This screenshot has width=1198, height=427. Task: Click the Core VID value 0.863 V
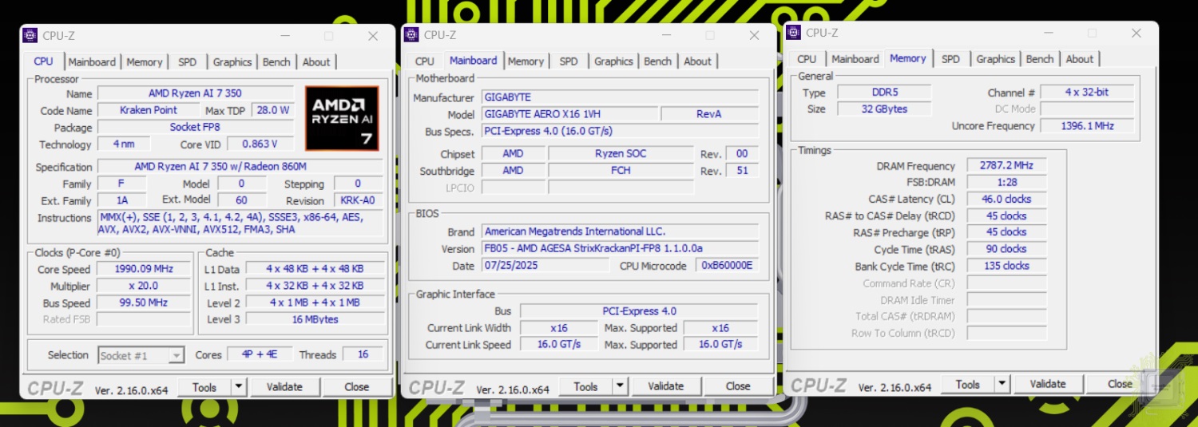click(260, 144)
